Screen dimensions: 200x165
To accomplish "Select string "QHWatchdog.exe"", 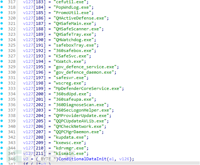I will [x=74, y=40].
